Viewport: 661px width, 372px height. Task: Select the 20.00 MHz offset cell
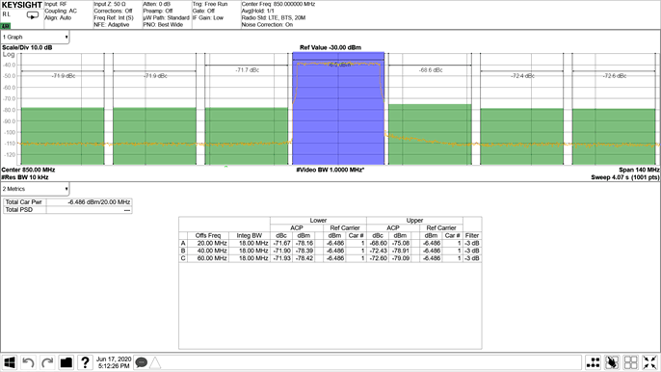208,244
